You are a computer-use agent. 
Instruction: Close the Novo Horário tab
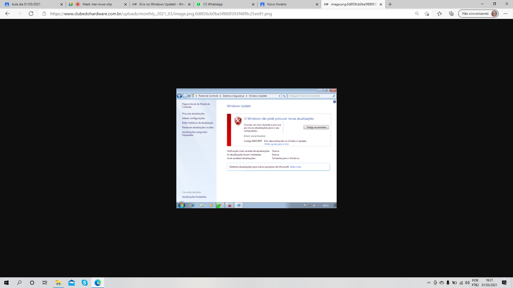pos(317,4)
